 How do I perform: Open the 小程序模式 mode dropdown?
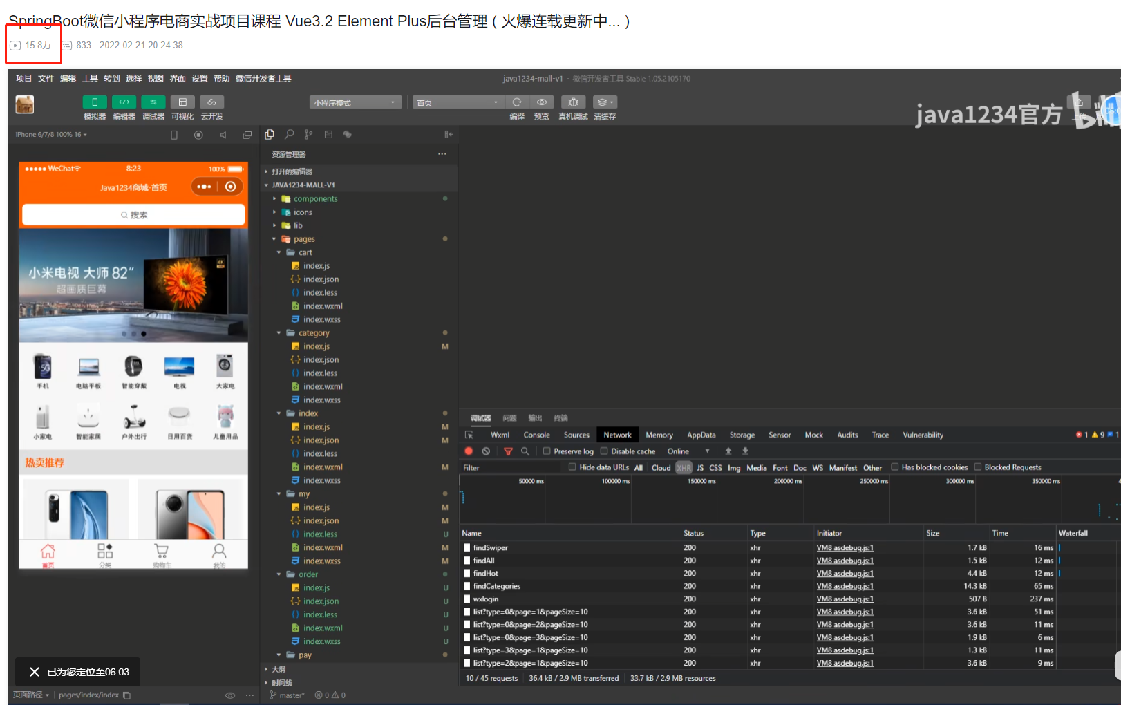[355, 102]
